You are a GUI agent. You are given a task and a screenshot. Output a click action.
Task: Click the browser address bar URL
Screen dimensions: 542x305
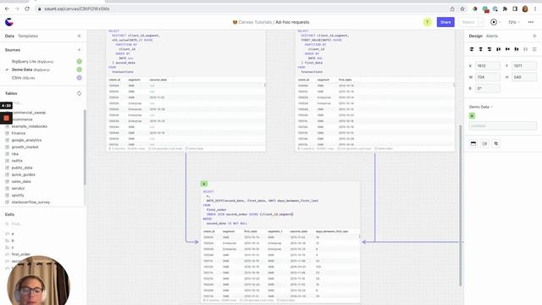(x=77, y=8)
